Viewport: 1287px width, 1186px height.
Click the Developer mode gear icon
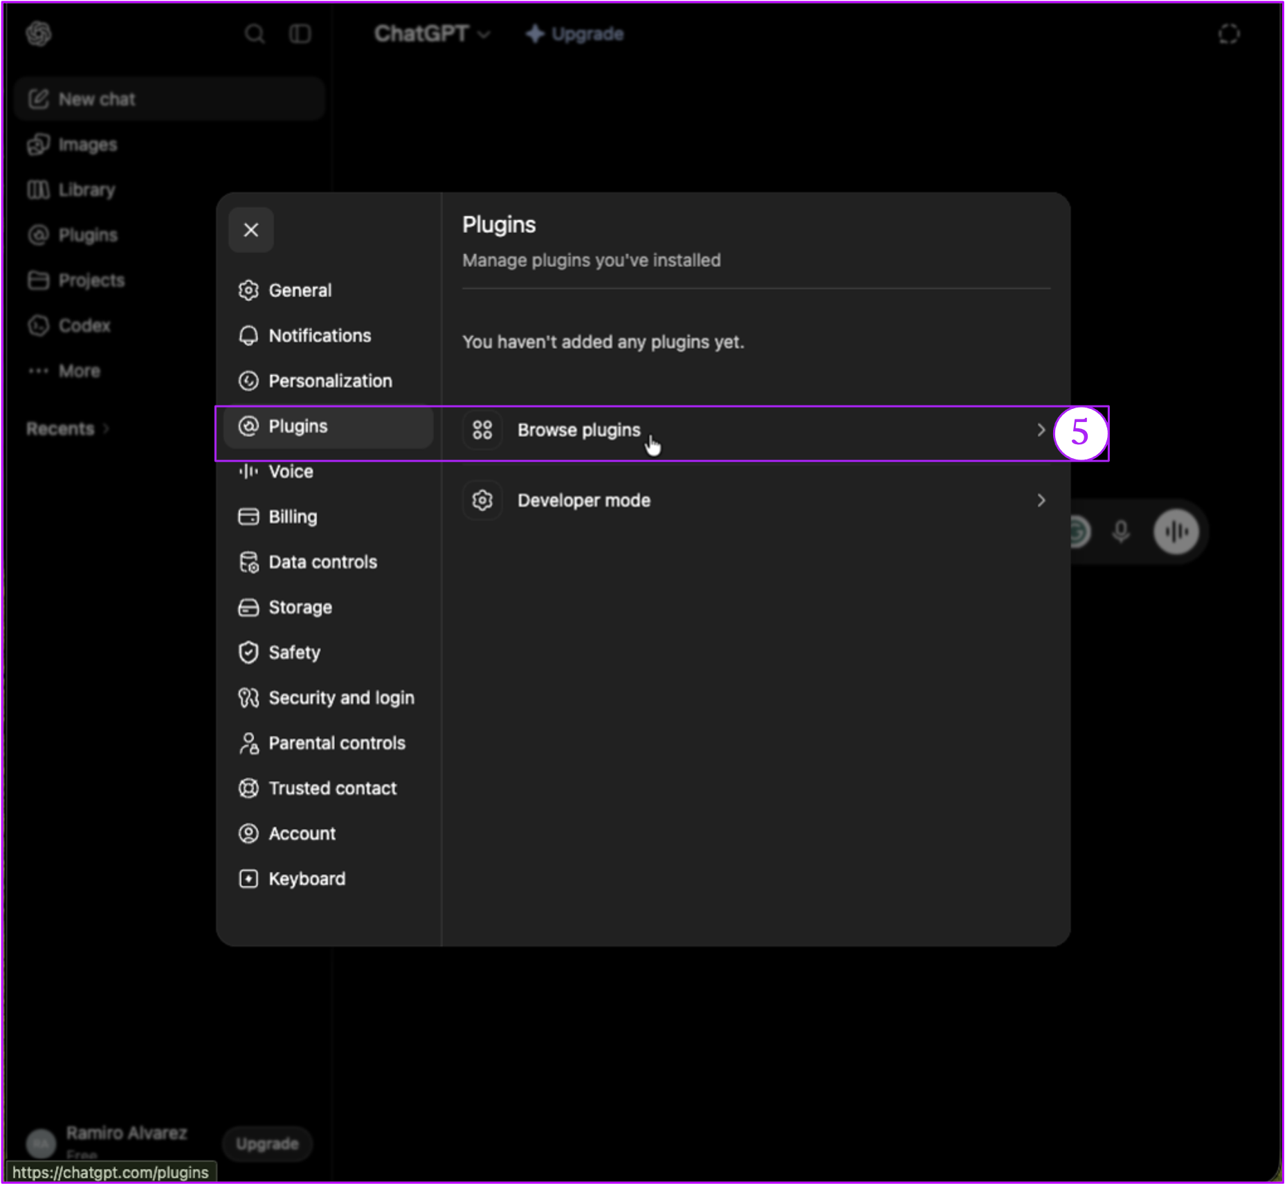(482, 500)
